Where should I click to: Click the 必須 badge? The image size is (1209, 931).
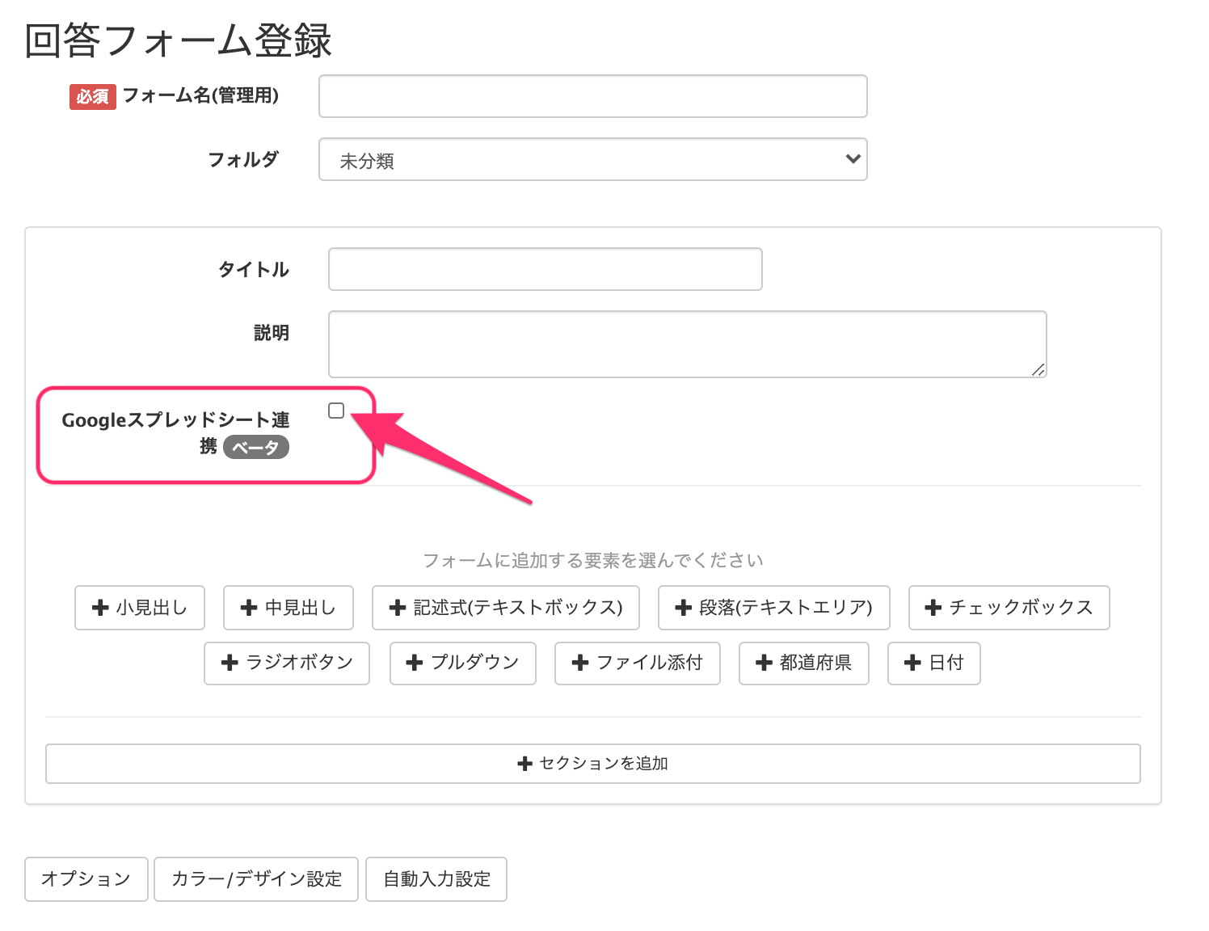(93, 97)
